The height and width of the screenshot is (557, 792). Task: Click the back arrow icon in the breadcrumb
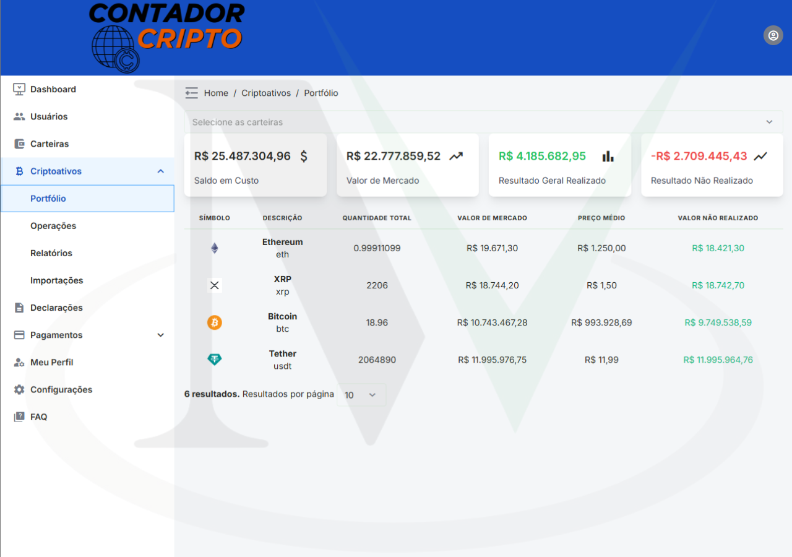191,92
